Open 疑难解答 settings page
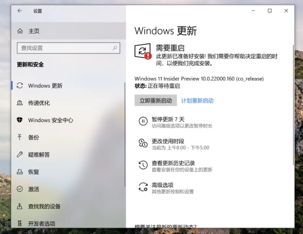The width and height of the screenshot is (303, 234). [x=68, y=154]
